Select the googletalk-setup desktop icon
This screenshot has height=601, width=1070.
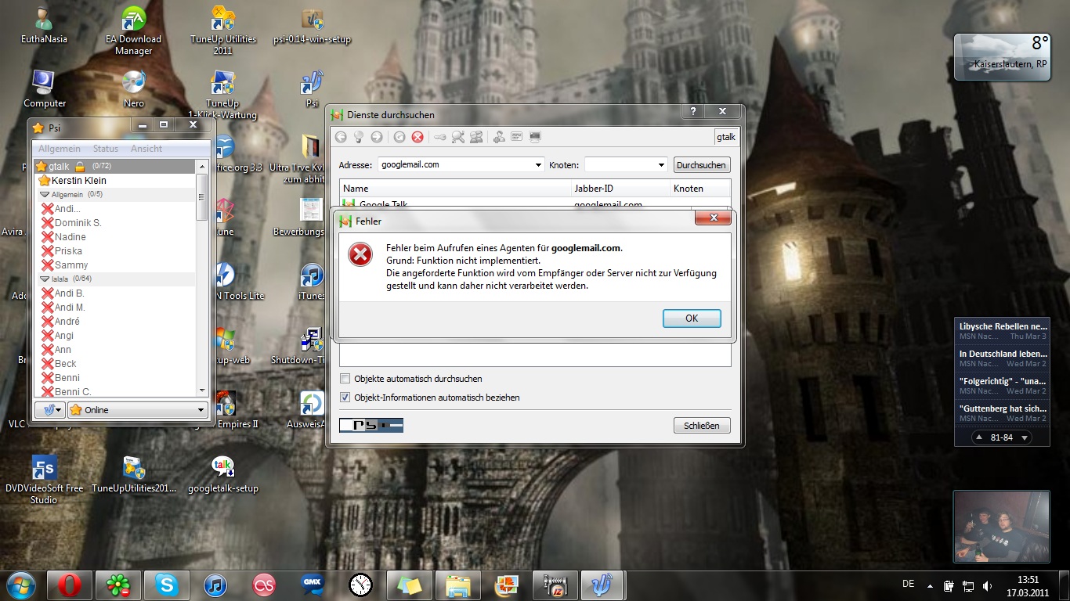(x=223, y=474)
